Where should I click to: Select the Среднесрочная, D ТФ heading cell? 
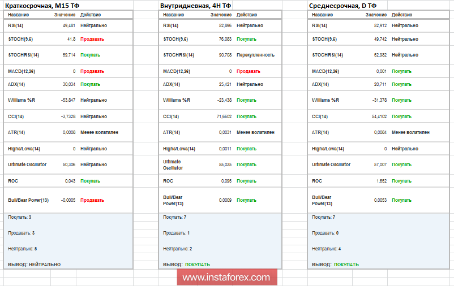342,6
